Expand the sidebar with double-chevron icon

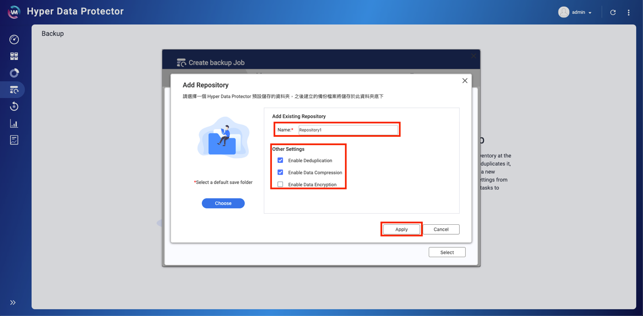13,303
